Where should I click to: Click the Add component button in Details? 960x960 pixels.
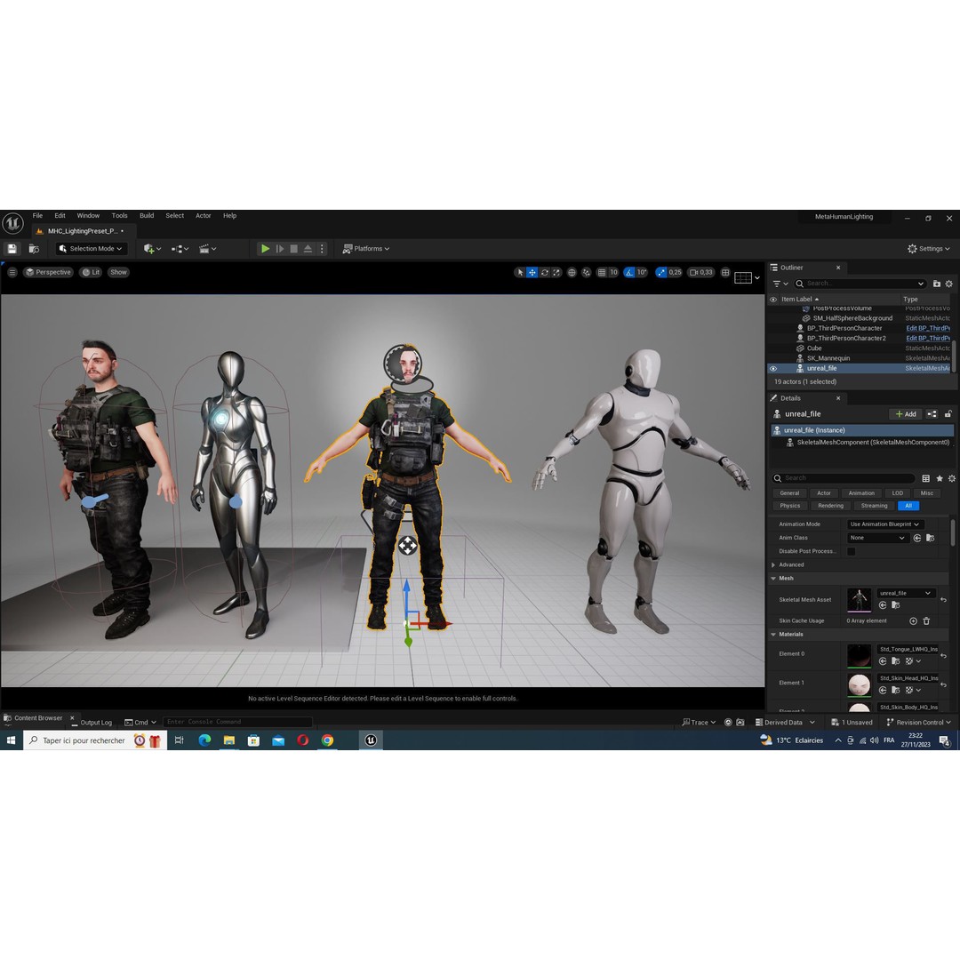tap(906, 414)
